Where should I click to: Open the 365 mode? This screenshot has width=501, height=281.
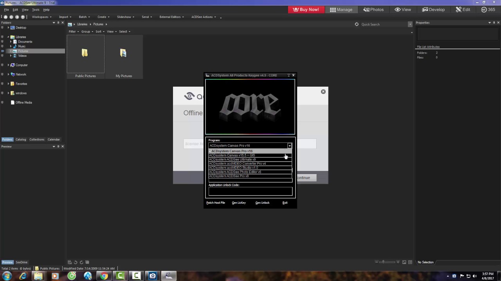coord(488,9)
